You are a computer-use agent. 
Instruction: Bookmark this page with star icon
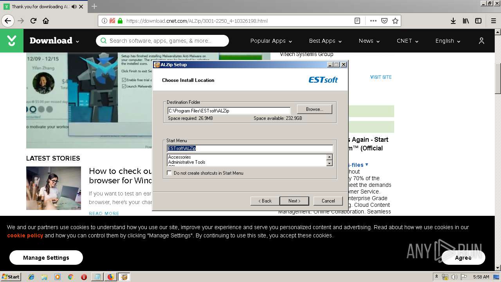[395, 21]
